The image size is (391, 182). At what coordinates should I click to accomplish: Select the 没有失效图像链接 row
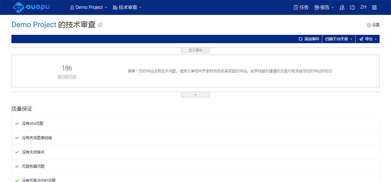click(195, 138)
